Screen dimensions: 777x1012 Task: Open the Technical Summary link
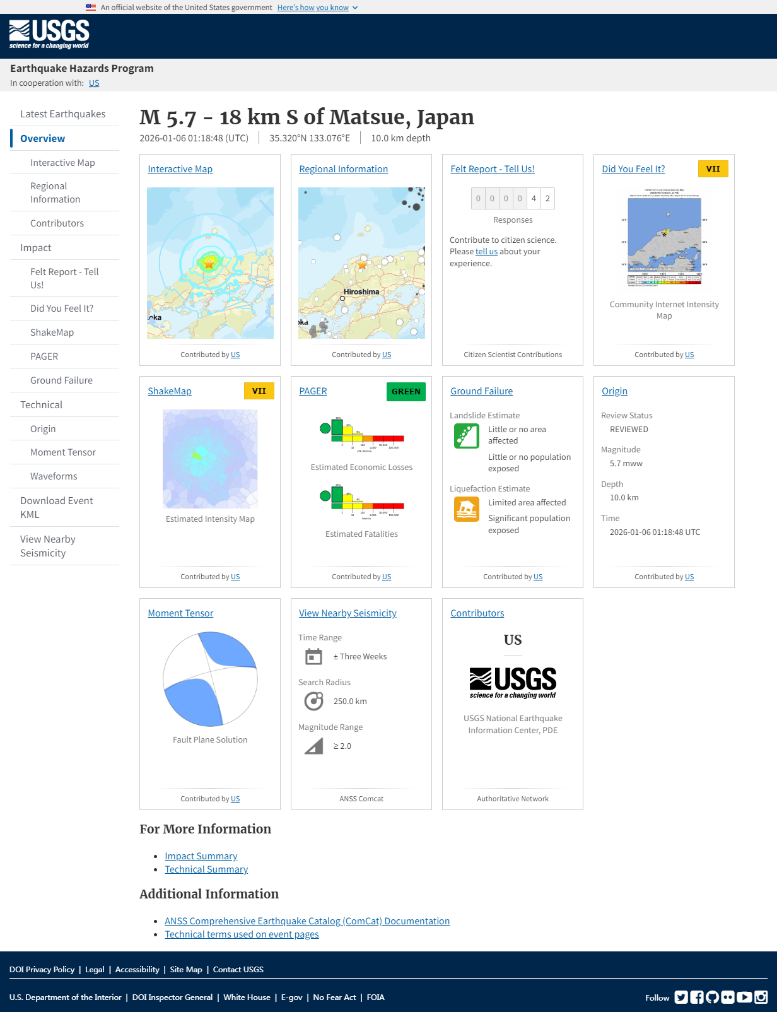[206, 869]
